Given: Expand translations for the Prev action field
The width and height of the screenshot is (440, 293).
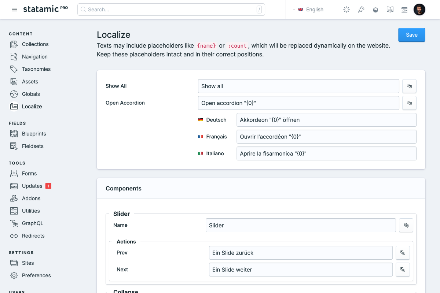Looking at the screenshot, I should pos(403,253).
